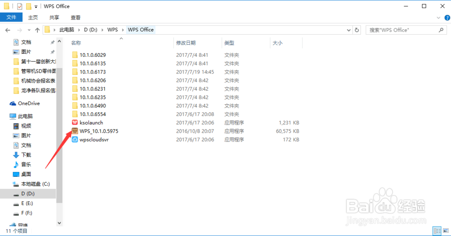Select drive E (E:) in navigation pane
The width and height of the screenshot is (451, 236).
tap(23, 204)
